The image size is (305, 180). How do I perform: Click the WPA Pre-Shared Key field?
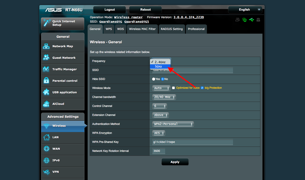coord(192,142)
